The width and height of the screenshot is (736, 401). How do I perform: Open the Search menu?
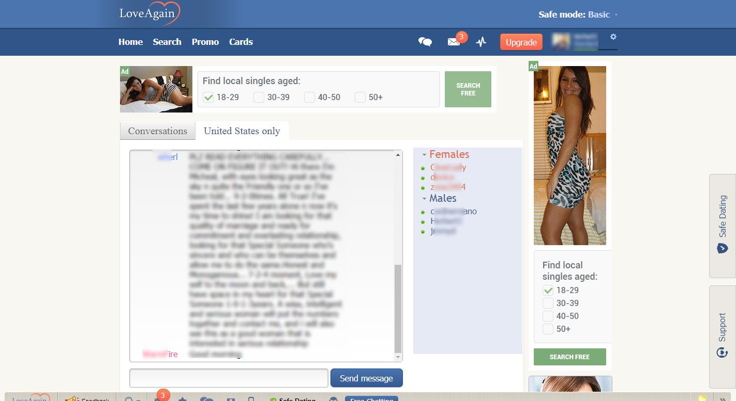pyautogui.click(x=167, y=42)
